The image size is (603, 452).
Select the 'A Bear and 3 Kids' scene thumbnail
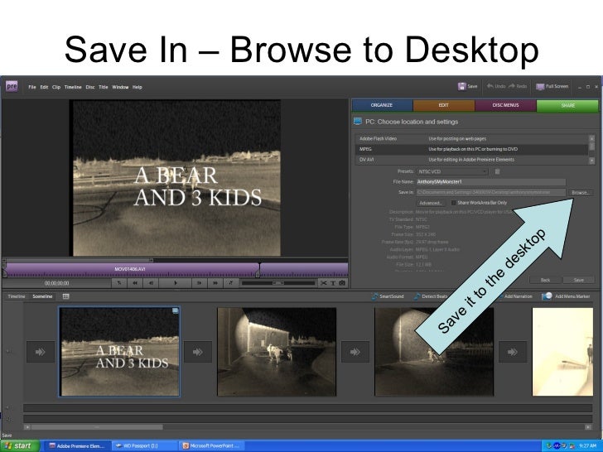tap(119, 352)
